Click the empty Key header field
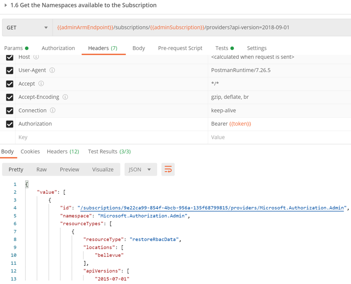The width and height of the screenshot is (351, 284). 111,137
